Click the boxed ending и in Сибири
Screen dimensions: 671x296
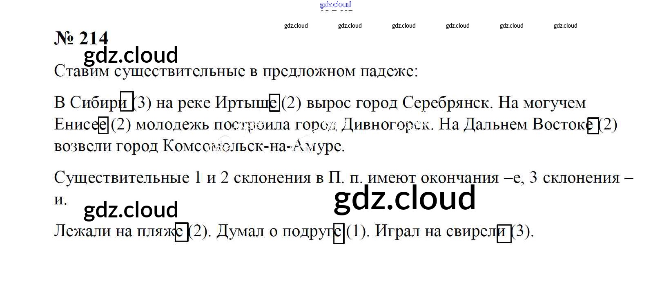tap(127, 102)
